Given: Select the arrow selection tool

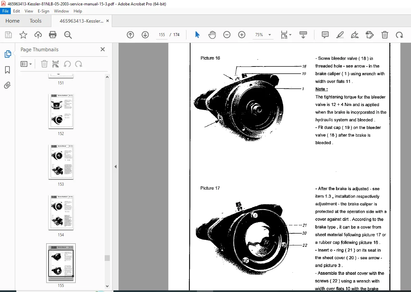Looking at the screenshot, I should point(198,35).
